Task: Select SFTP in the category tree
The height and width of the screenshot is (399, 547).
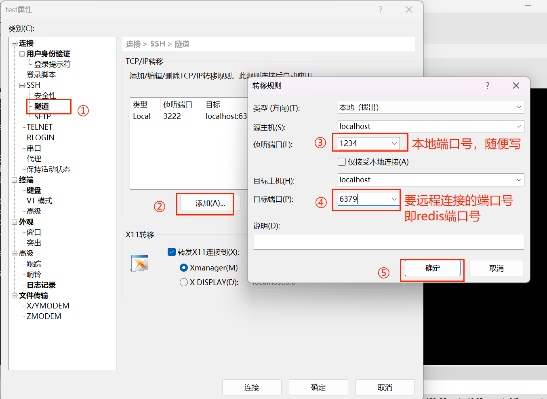Action: 42,117
